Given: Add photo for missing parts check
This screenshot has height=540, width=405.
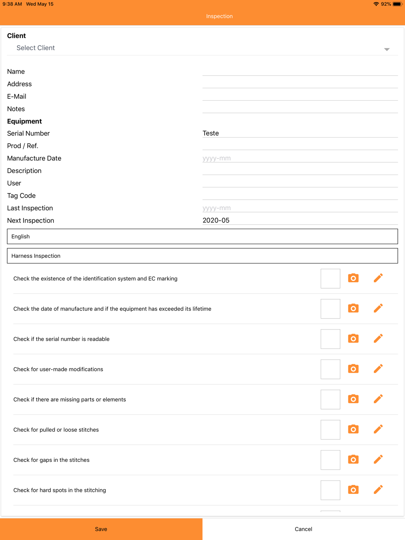Looking at the screenshot, I should point(353,399).
